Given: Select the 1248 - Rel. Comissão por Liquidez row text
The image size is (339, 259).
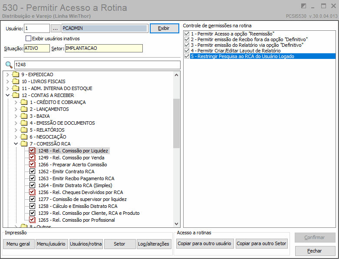Looking at the screenshot, I should 73,151.
